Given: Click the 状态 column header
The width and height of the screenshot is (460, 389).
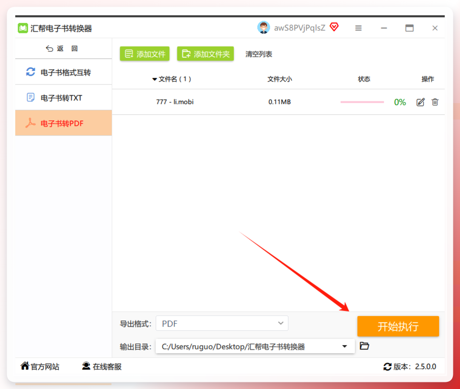Looking at the screenshot, I should click(364, 79).
